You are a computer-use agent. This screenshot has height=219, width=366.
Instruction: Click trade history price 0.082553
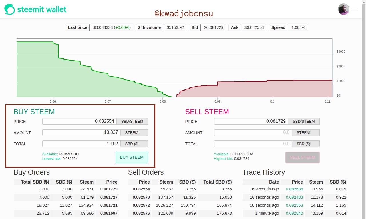tap(294, 205)
